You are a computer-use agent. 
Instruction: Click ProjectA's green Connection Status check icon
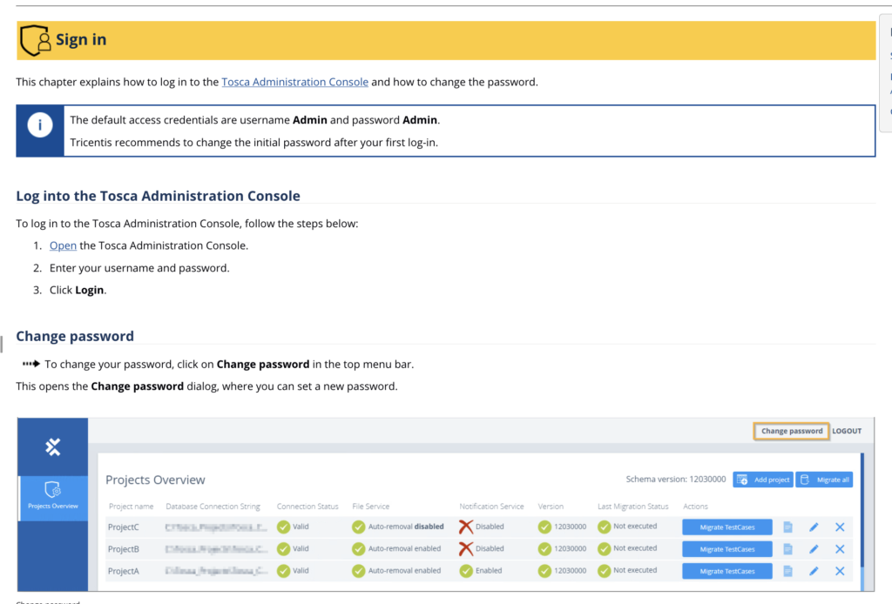coord(283,571)
